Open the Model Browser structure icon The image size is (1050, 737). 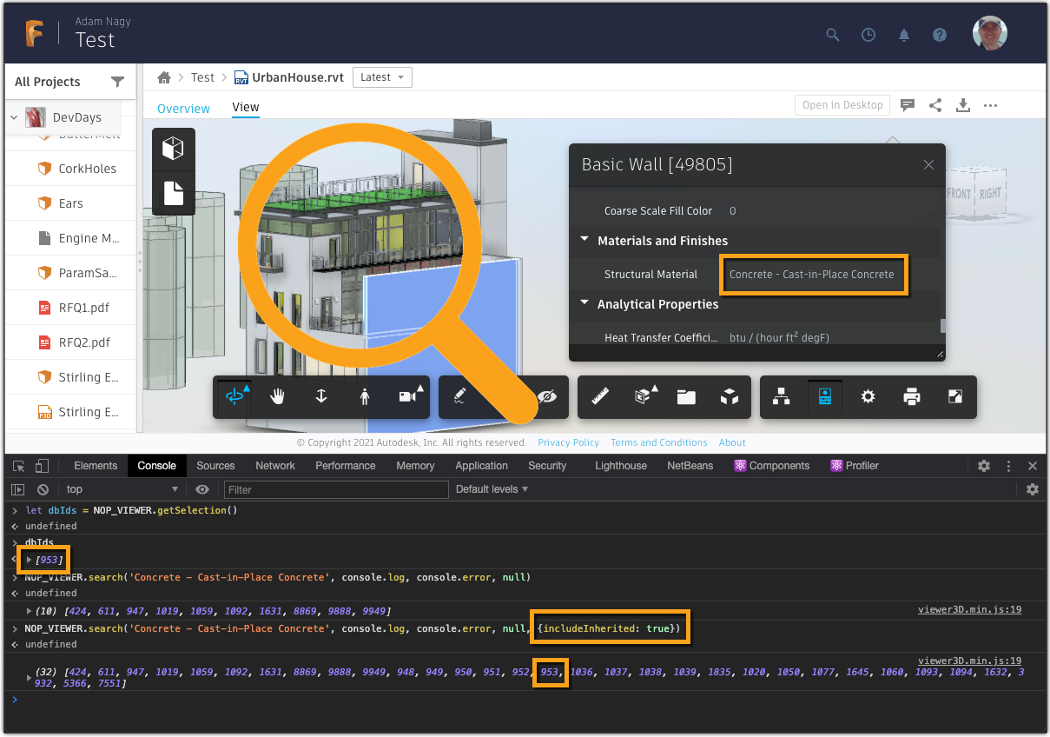pos(782,396)
